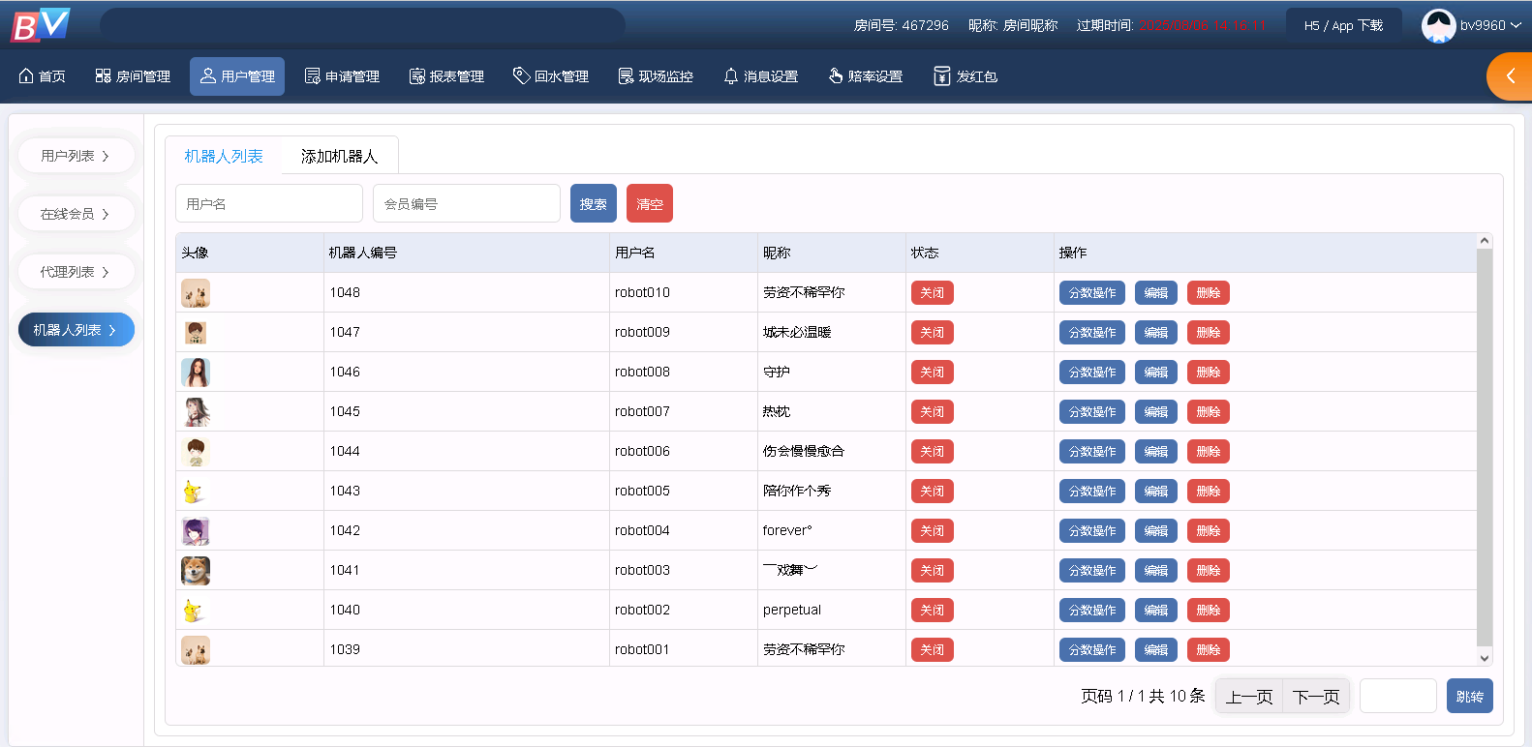Focus the 用户名 search input field
1532x747 pixels.
[x=269, y=204]
